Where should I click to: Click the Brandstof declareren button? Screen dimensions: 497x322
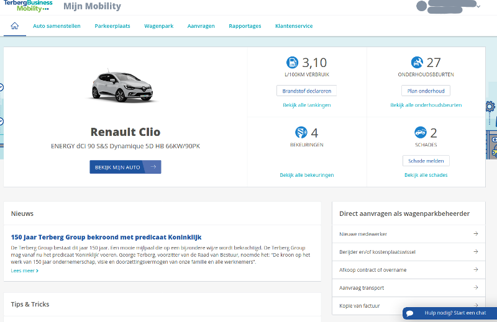[306, 91]
